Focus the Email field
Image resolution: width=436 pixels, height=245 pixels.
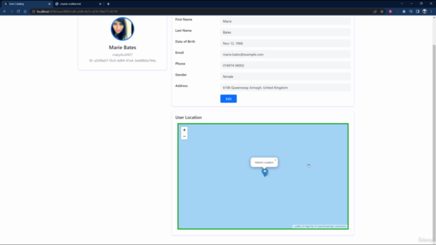285,54
